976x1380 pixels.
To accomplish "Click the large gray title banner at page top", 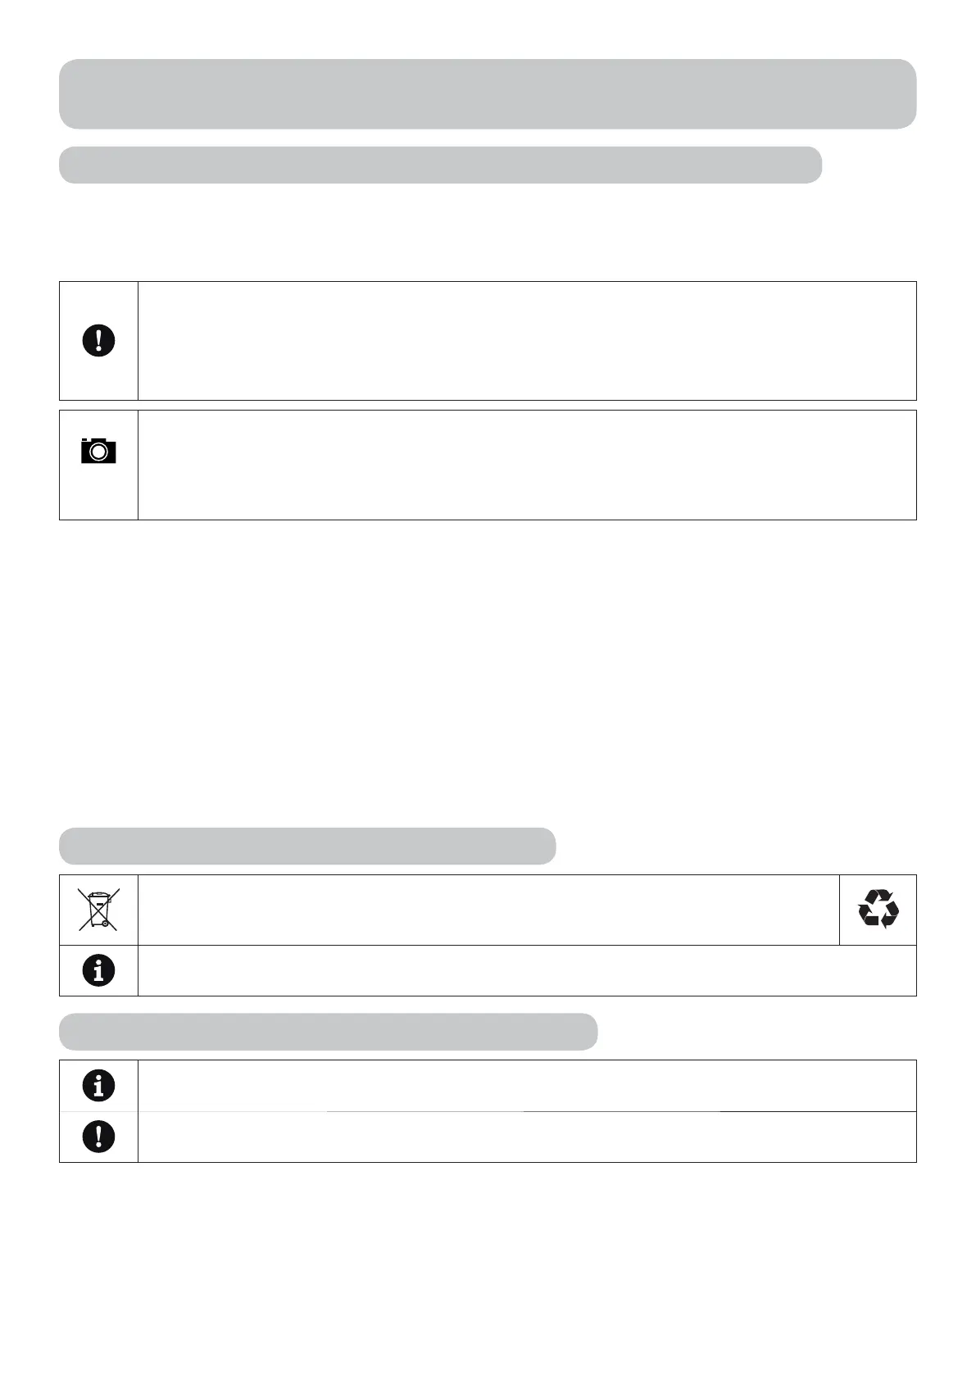I will pos(487,93).
